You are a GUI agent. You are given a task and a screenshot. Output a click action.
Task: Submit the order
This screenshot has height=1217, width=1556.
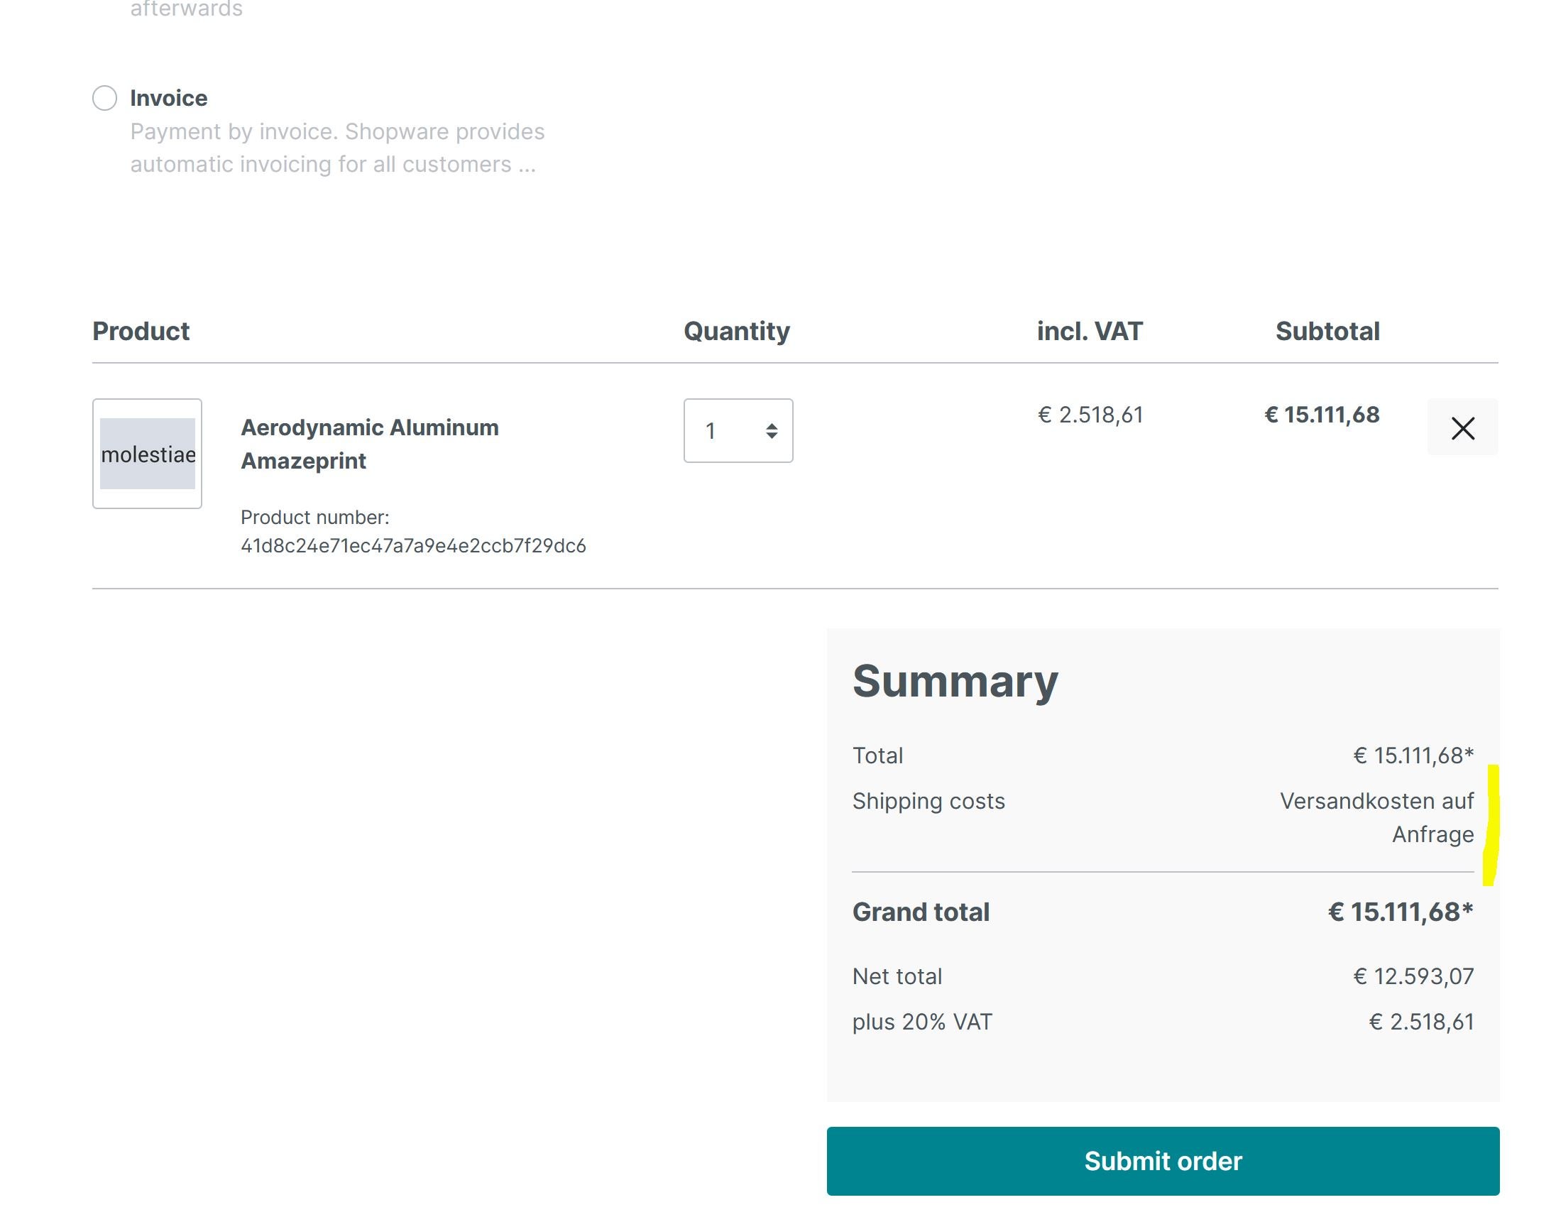click(1163, 1161)
